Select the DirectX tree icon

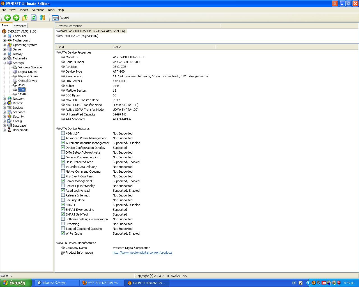coord(10,103)
